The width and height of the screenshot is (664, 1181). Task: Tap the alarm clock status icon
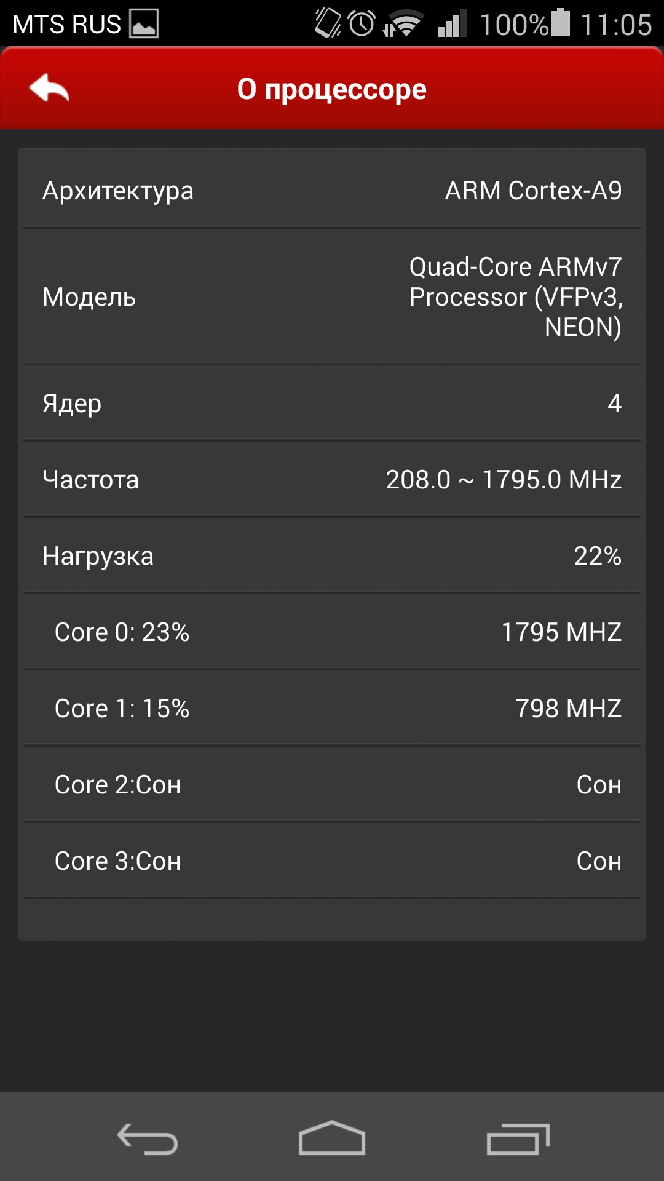coord(362,24)
